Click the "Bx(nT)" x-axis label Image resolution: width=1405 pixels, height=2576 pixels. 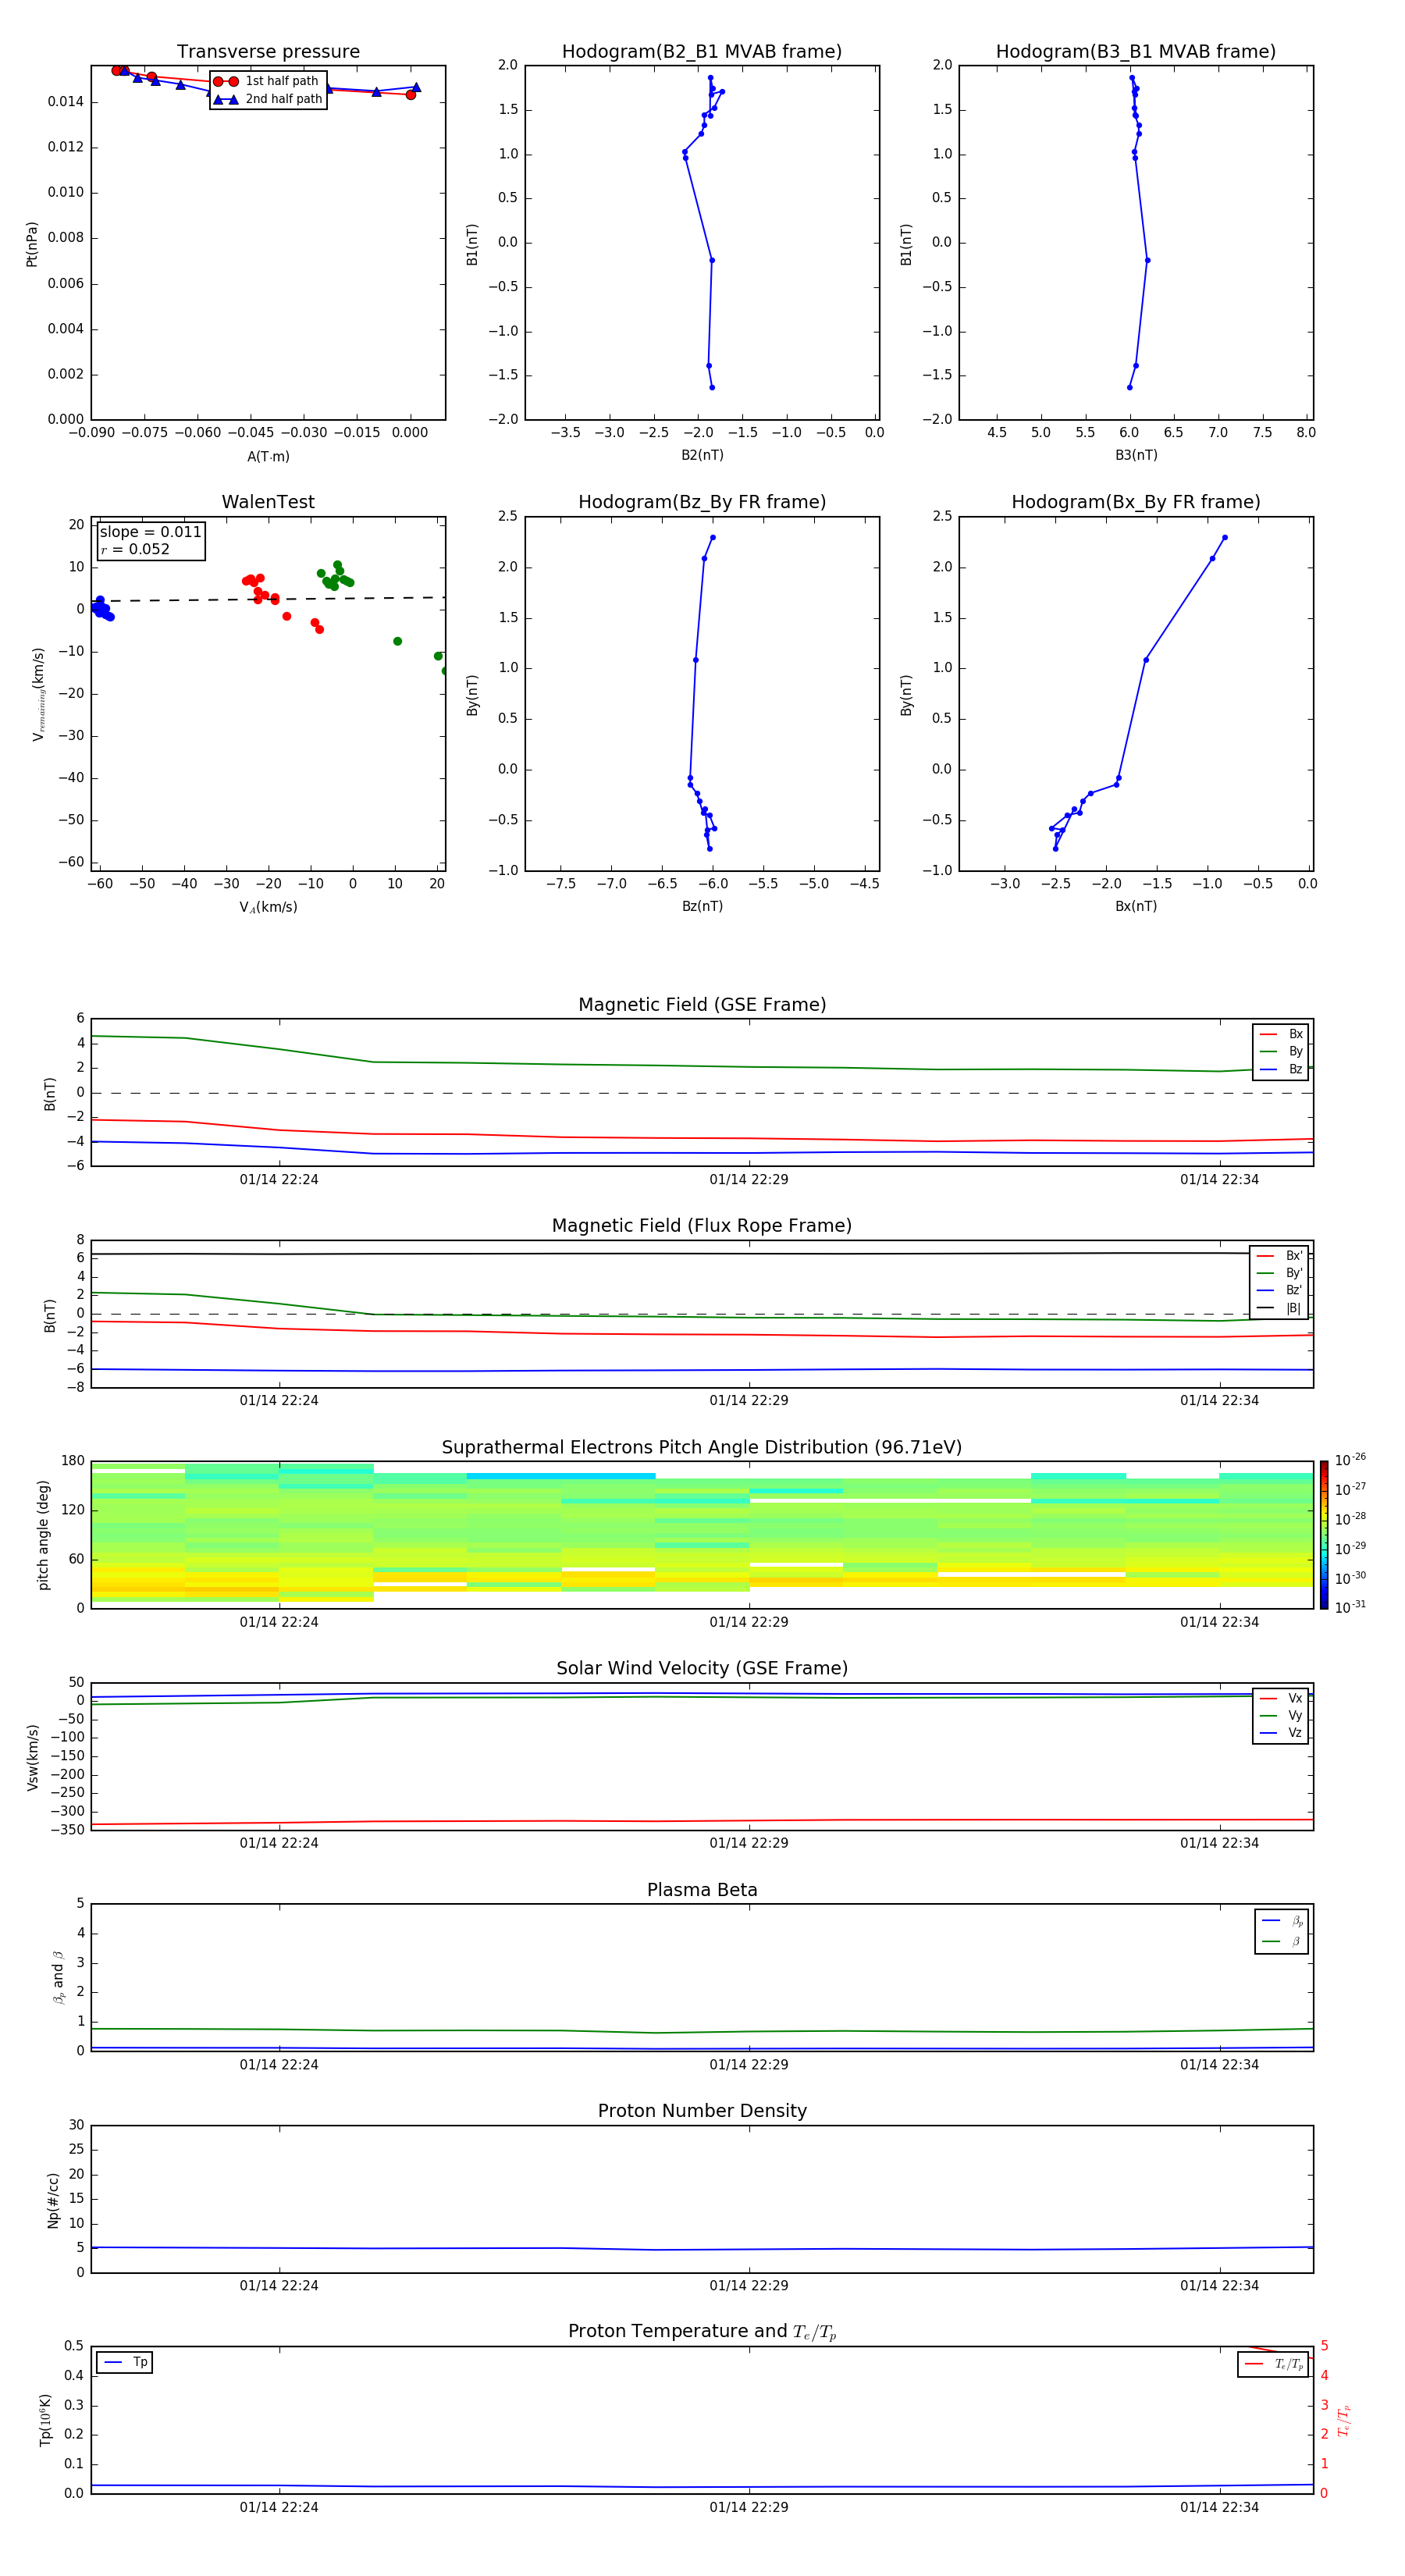[x=1136, y=906]
